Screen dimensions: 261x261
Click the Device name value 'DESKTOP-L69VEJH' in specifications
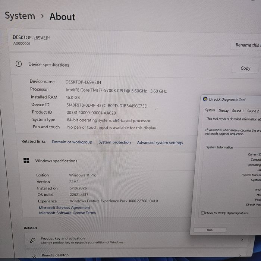coord(83,82)
